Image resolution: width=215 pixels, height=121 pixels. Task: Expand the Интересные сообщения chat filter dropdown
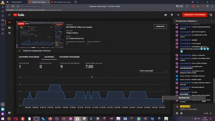point(187,21)
